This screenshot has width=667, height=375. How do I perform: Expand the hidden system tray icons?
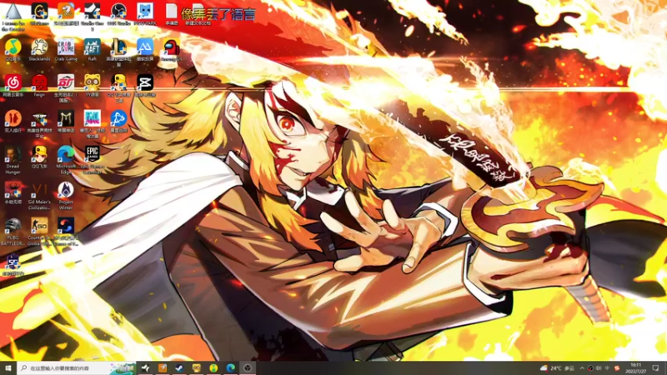582,368
